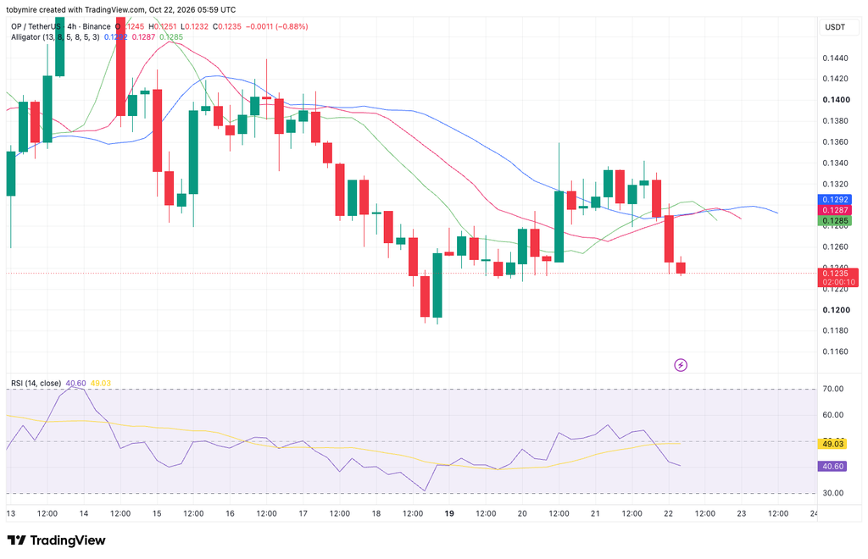This screenshot has height=559, width=868.
Task: Click the 0.1400 price axis value
Action: click(x=836, y=100)
